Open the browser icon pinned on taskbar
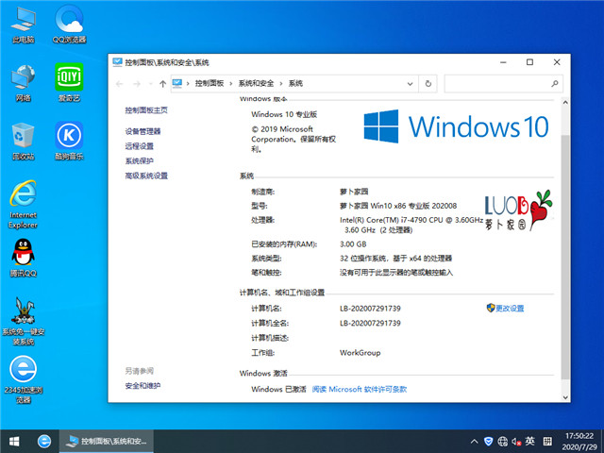 click(x=44, y=442)
